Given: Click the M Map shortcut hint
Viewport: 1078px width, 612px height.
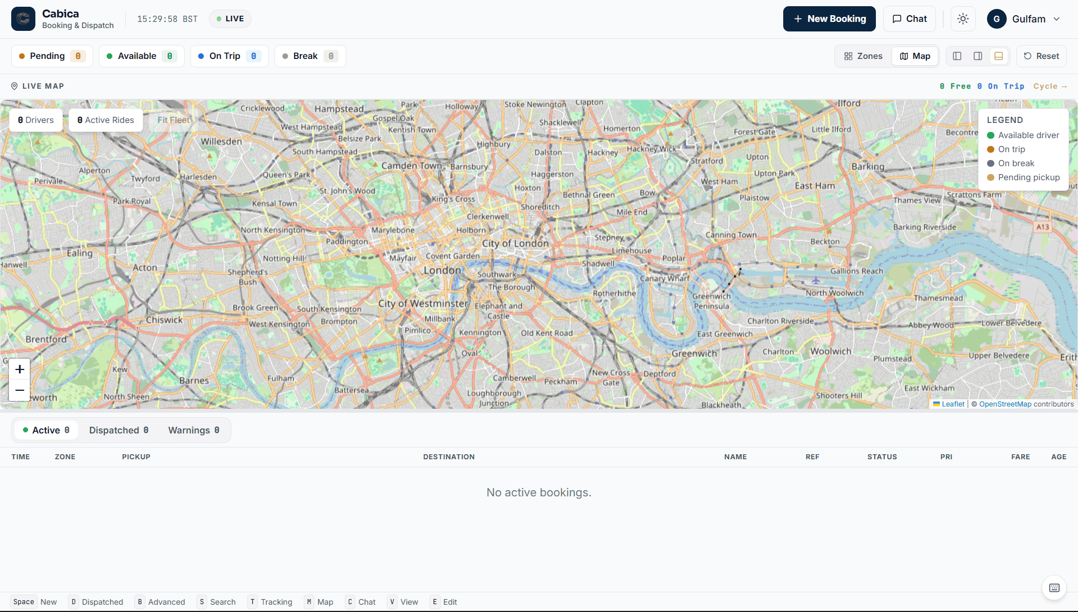Looking at the screenshot, I should point(319,602).
